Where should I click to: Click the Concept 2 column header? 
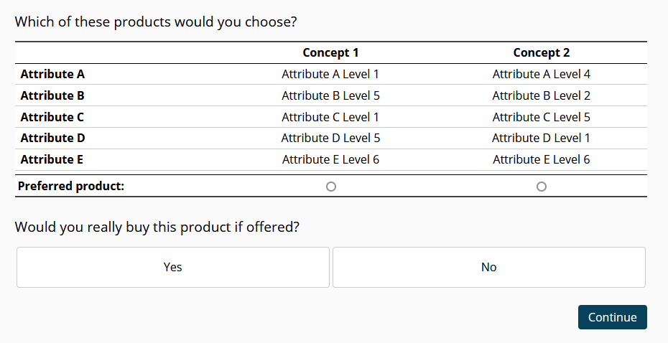tap(542, 52)
